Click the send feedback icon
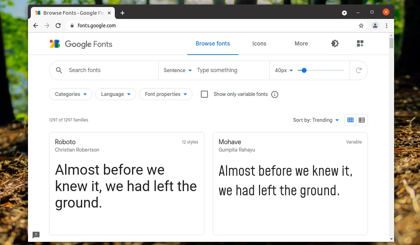Screen dimensions: 420x245 pos(36,235)
